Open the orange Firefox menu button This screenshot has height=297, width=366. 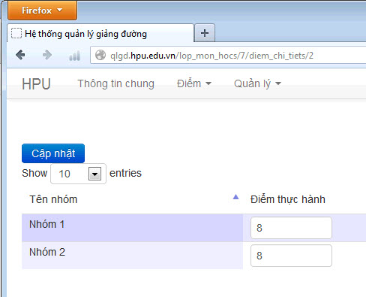coord(43,11)
